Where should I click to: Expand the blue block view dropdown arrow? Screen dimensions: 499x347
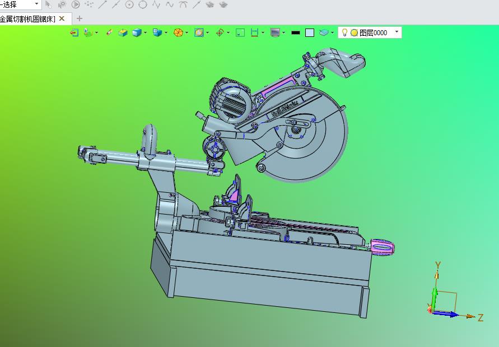(166, 33)
